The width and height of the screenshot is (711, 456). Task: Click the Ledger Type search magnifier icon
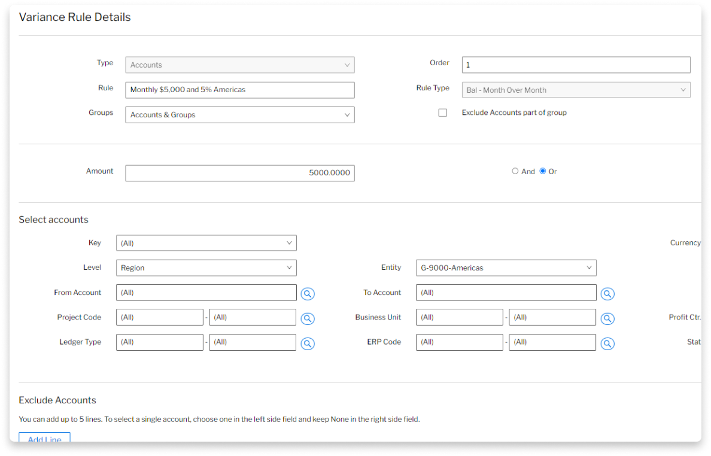coord(308,343)
